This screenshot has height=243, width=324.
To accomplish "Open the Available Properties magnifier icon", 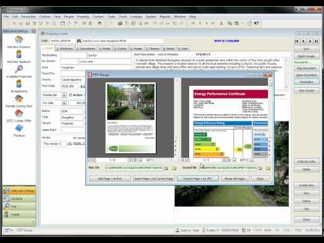I will pyautogui.click(x=19, y=69).
